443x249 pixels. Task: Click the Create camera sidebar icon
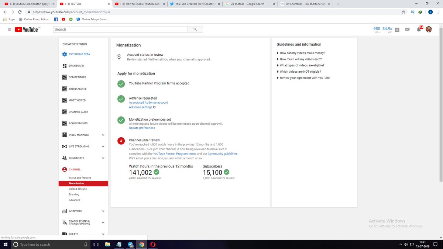(65, 234)
